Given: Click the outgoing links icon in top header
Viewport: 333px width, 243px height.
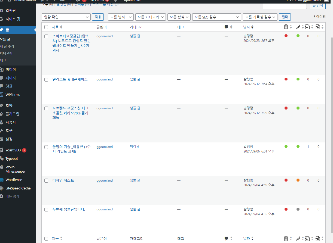Looking at the screenshot, I should [x=307, y=27].
